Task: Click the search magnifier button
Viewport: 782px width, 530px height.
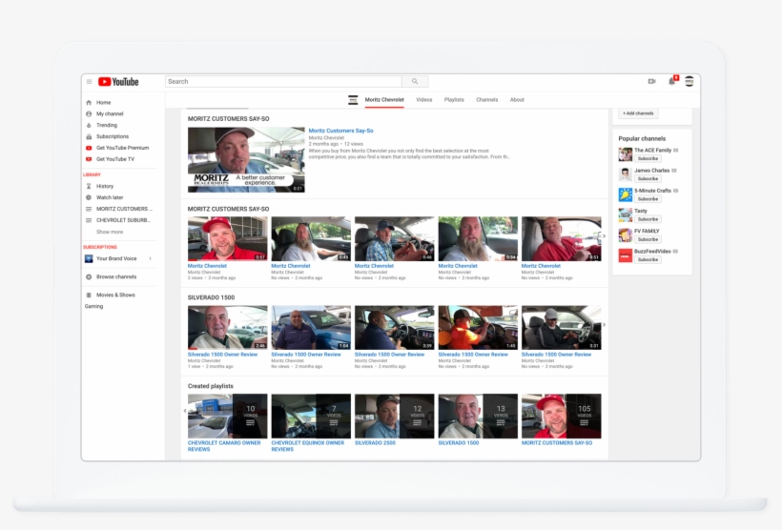Action: point(415,81)
